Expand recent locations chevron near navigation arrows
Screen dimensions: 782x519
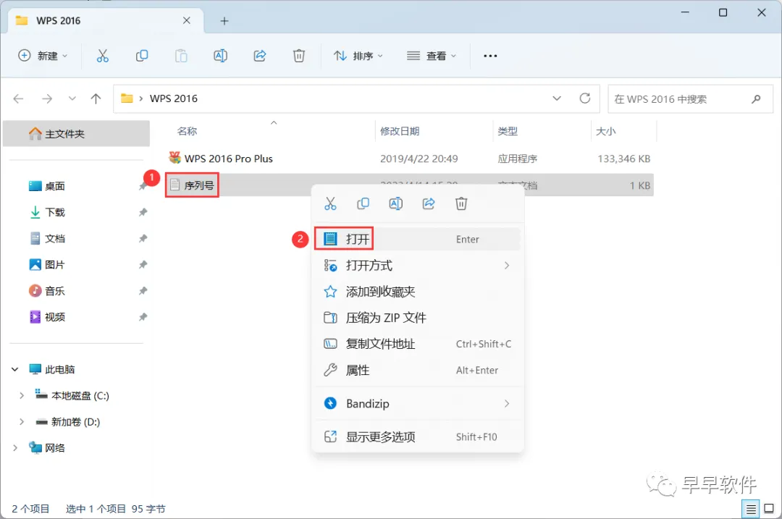[72, 98]
